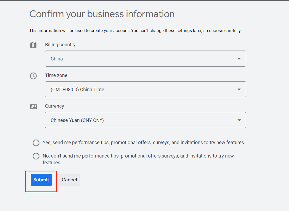289x211 pixels.
Task: Click the Cancel button
Action: click(x=69, y=180)
